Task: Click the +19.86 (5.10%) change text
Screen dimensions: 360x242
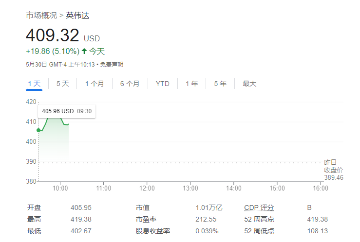Action: tap(53, 52)
